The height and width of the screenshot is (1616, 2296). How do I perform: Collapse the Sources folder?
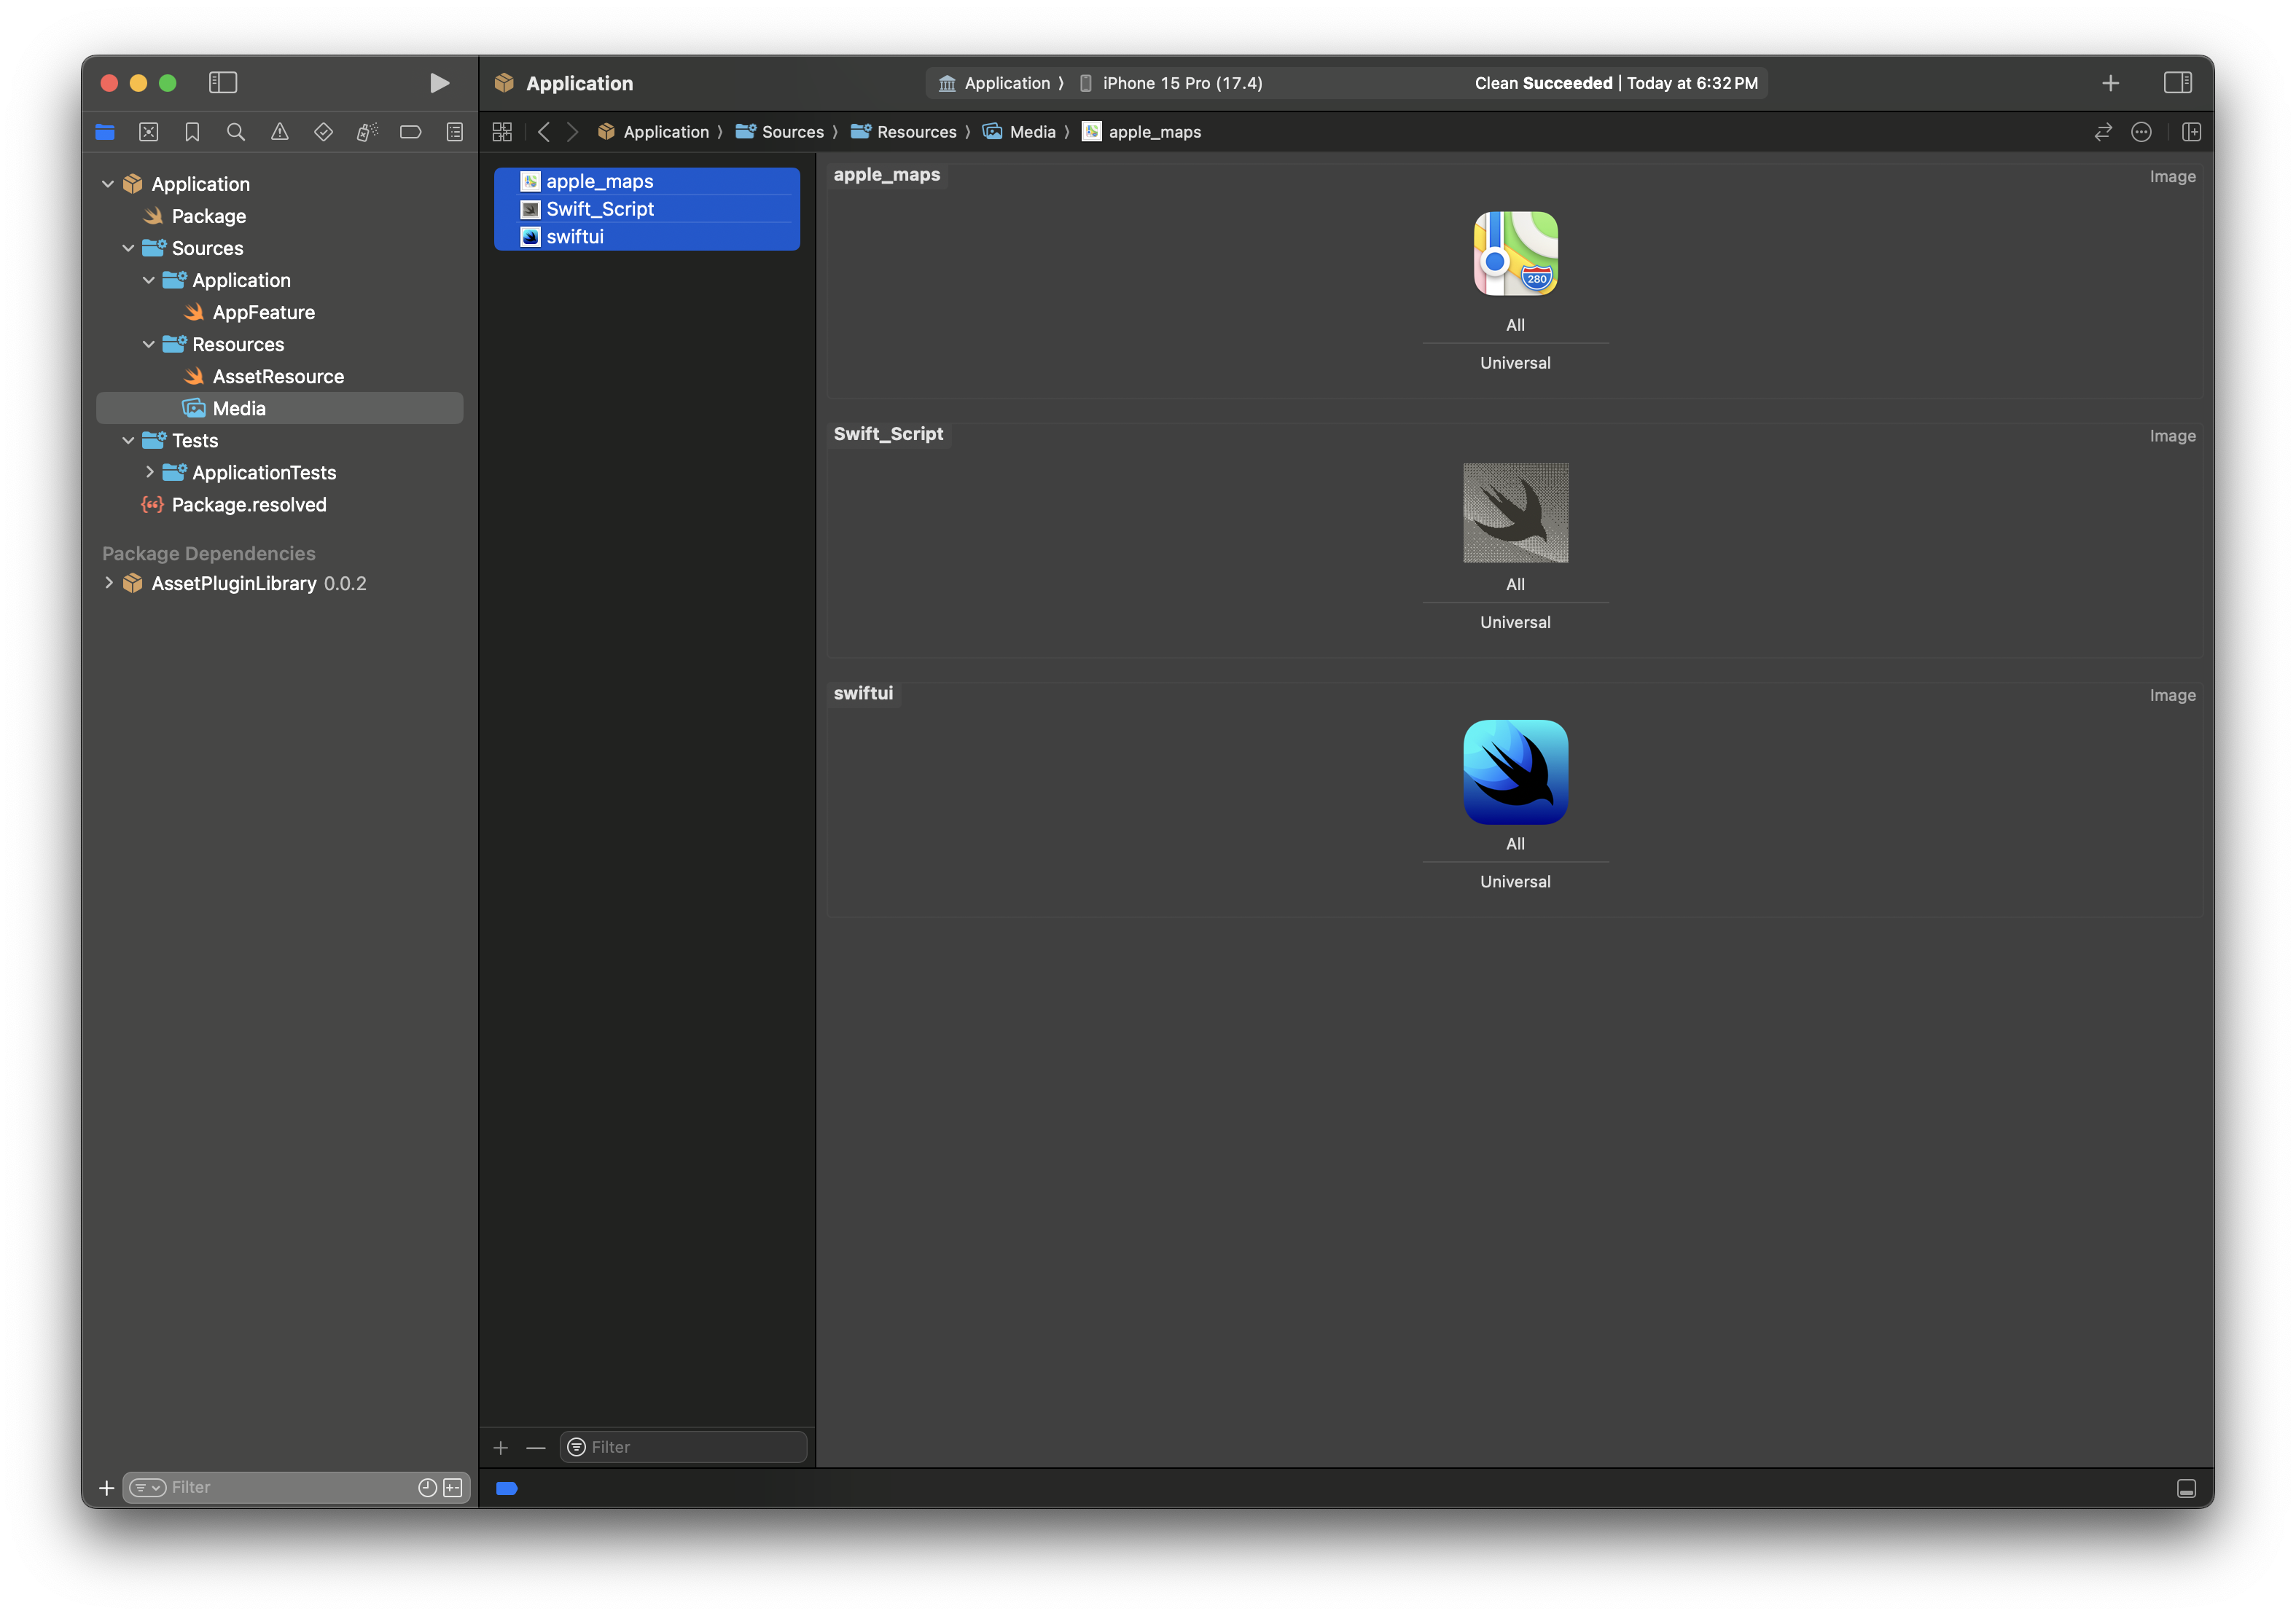click(128, 248)
